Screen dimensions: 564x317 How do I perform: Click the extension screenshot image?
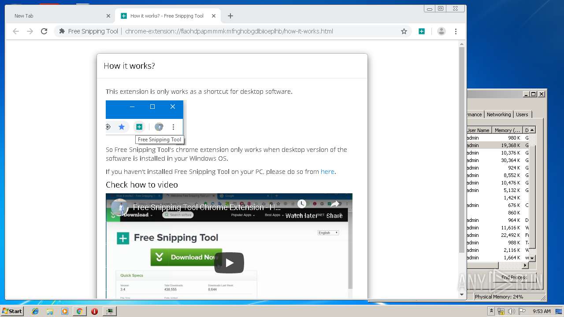(146, 122)
